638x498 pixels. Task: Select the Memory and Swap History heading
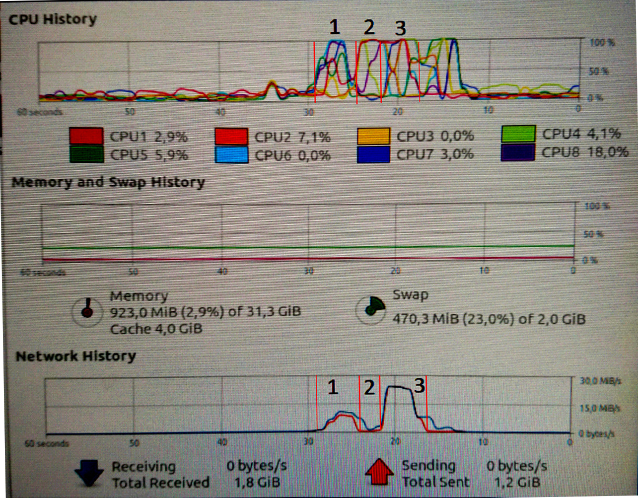pyautogui.click(x=108, y=182)
